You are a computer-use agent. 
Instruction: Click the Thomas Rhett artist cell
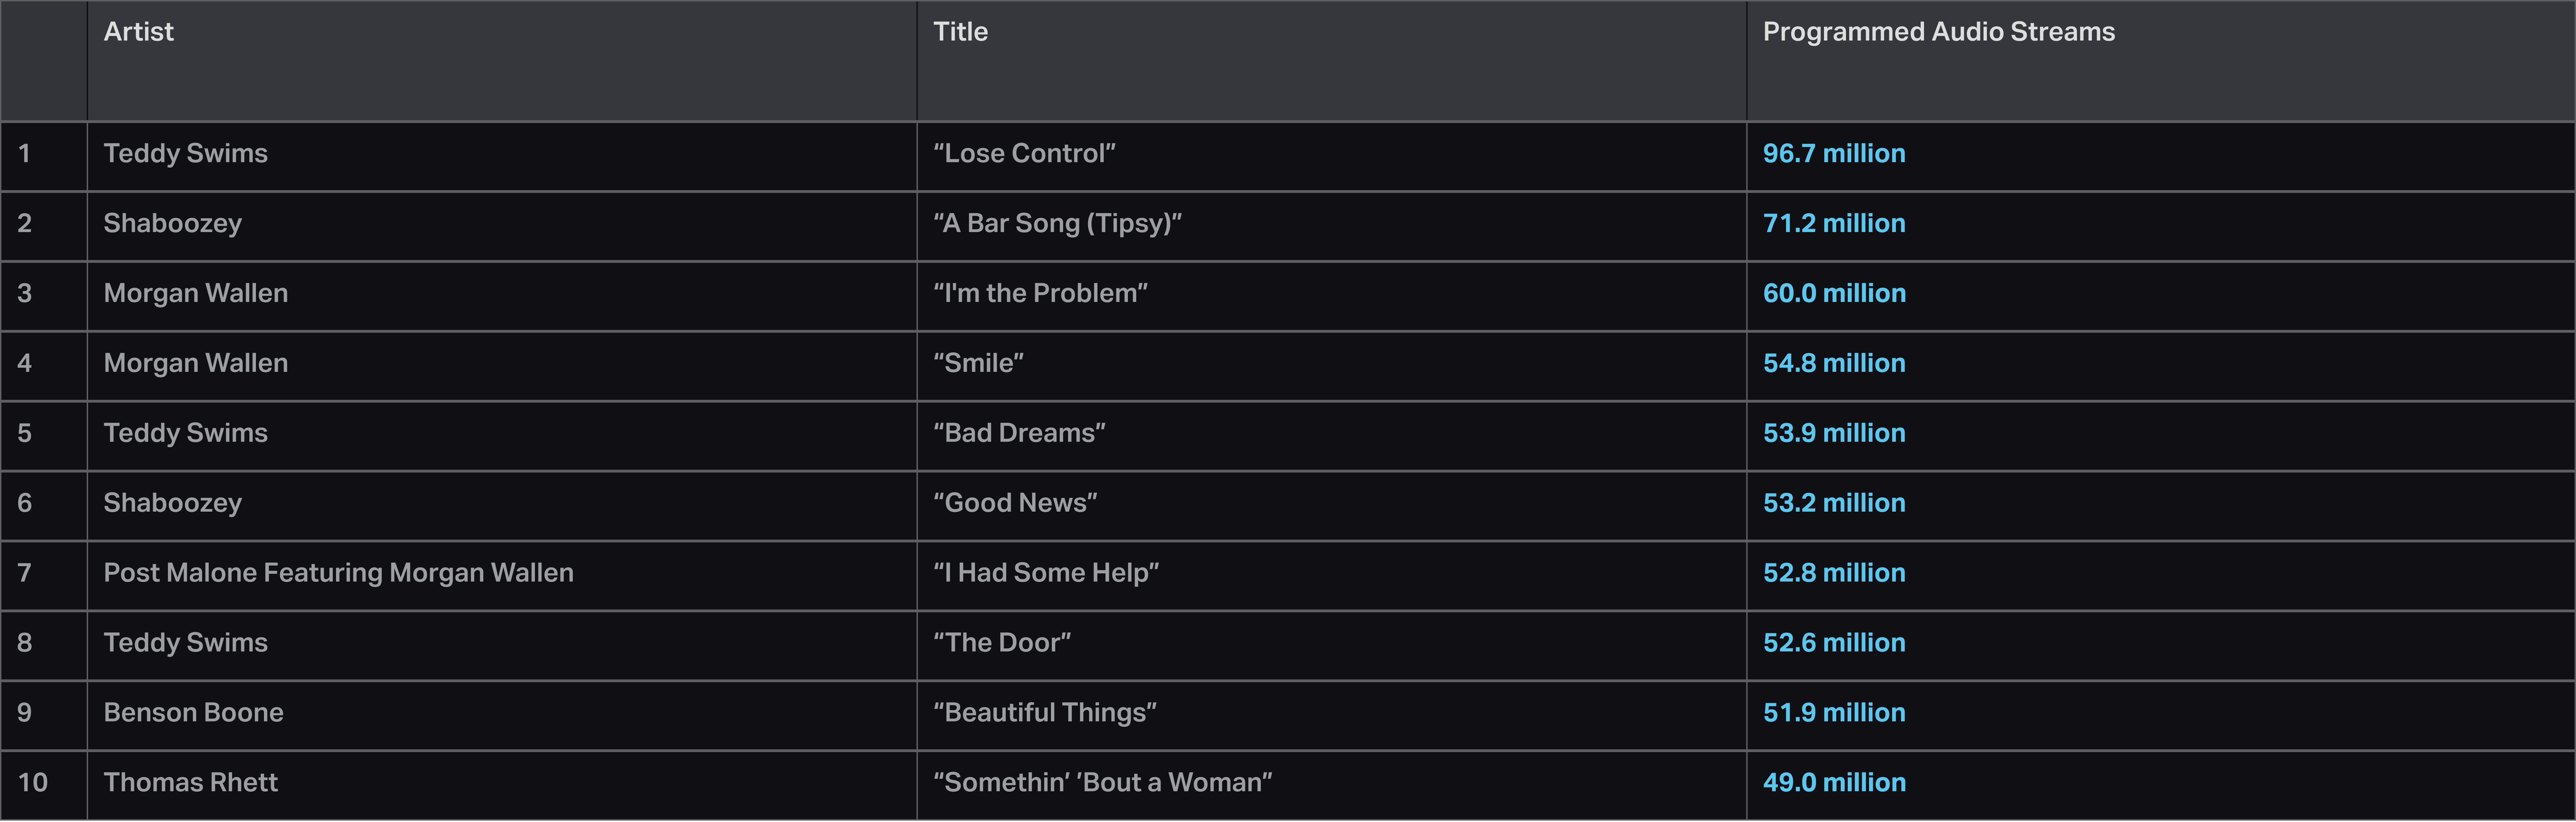point(190,783)
